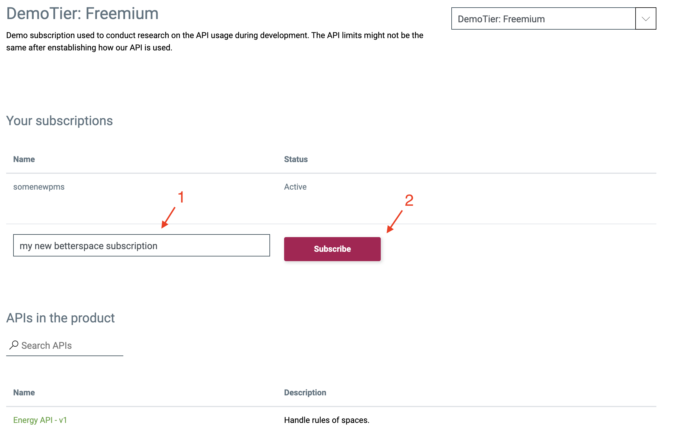This screenshot has height=432, width=676.
Task: Click the Status column header
Action: tap(296, 159)
